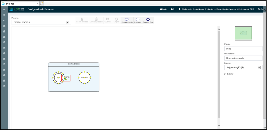Open a new browser tab
267x130 pixels.
(42, 3)
